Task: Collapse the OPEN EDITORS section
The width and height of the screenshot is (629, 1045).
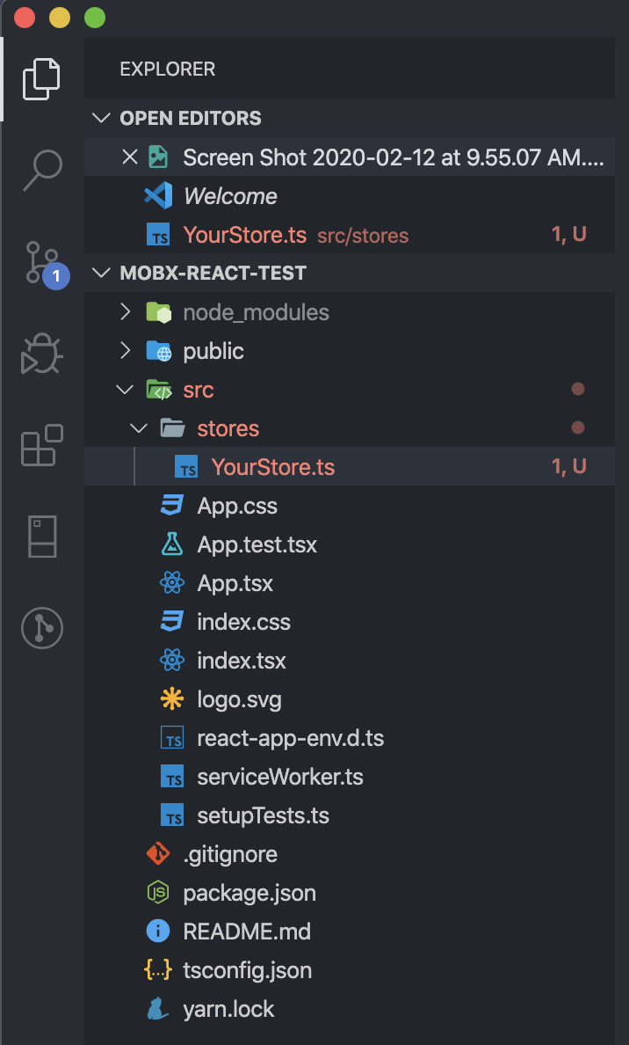Action: [101, 119]
